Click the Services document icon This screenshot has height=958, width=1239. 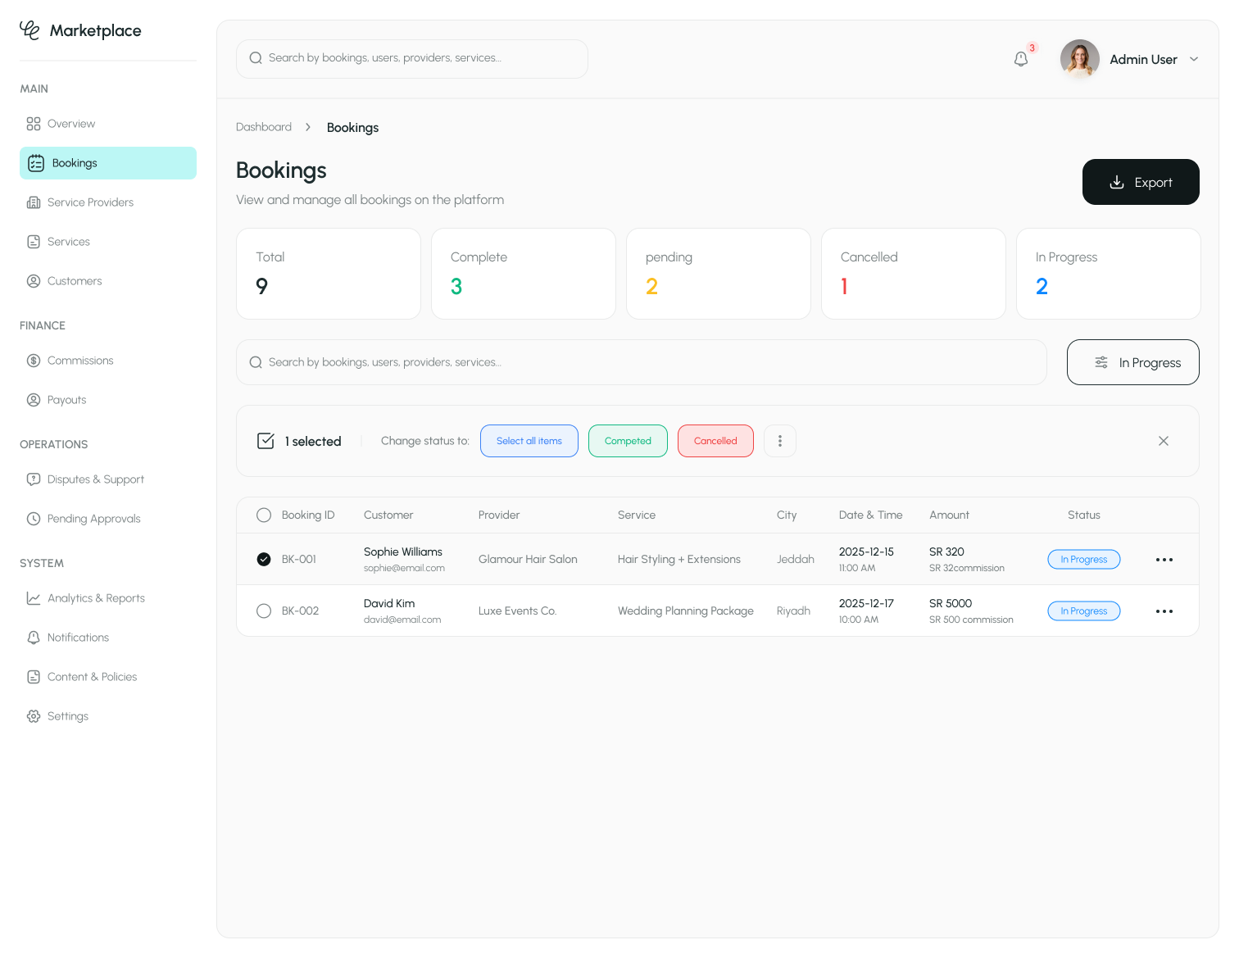34,242
